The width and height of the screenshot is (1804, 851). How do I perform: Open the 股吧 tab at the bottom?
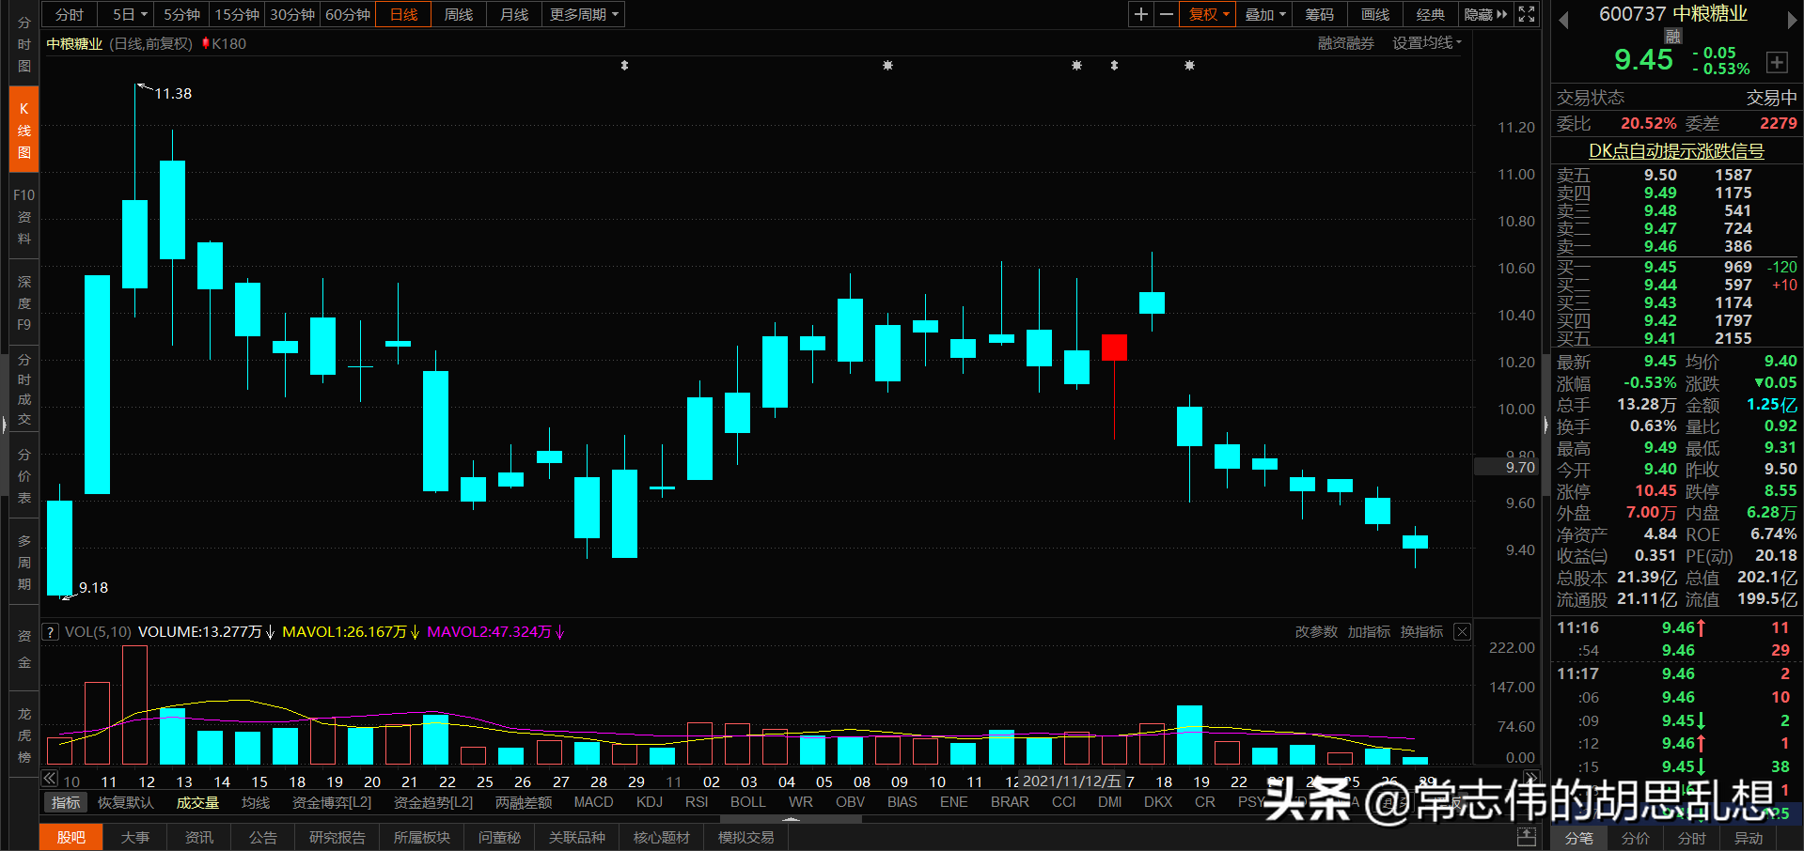pos(71,836)
